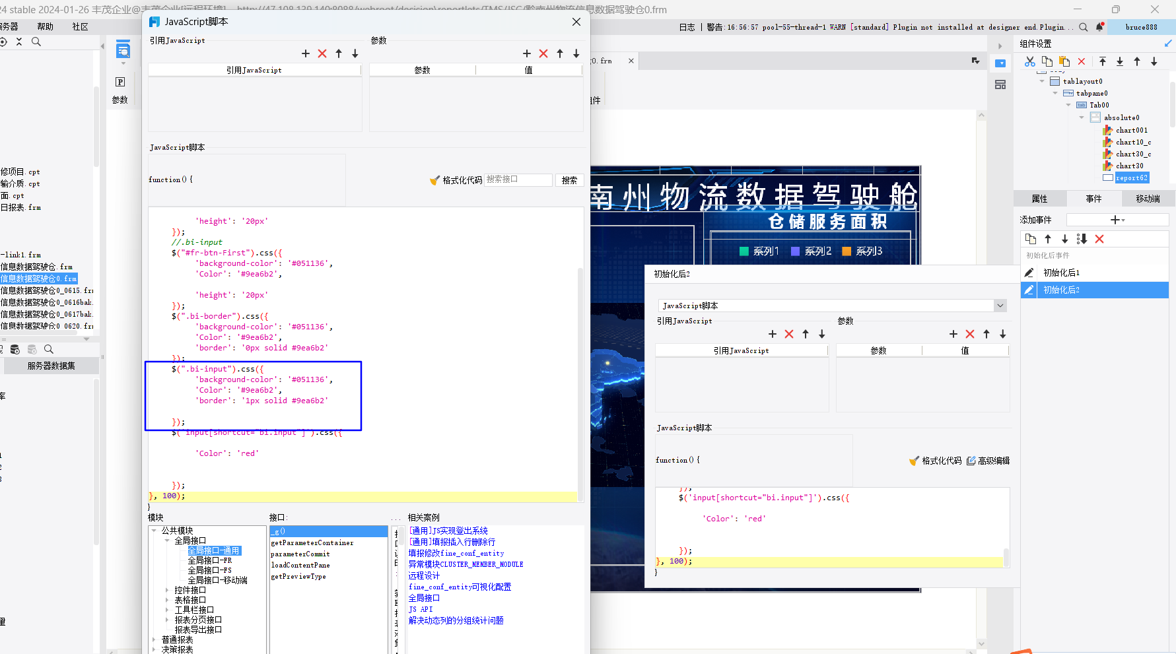Click the 系列2 blue legend swatch
This screenshot has height=654, width=1176.
pos(796,251)
